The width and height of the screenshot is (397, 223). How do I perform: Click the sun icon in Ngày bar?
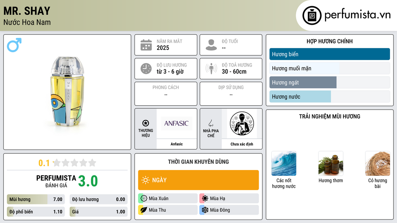[145, 180]
